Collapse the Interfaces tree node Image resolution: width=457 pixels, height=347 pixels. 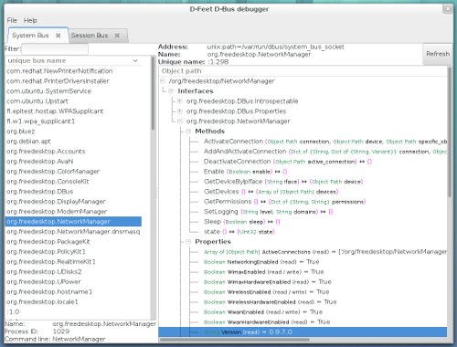[171, 91]
